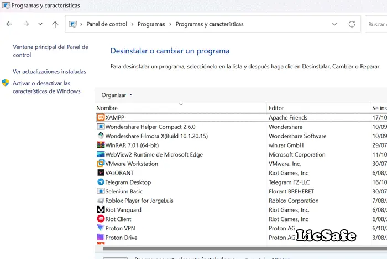Expand chevron after the control panel icon
This screenshot has height=259, width=387.
coord(81,24)
